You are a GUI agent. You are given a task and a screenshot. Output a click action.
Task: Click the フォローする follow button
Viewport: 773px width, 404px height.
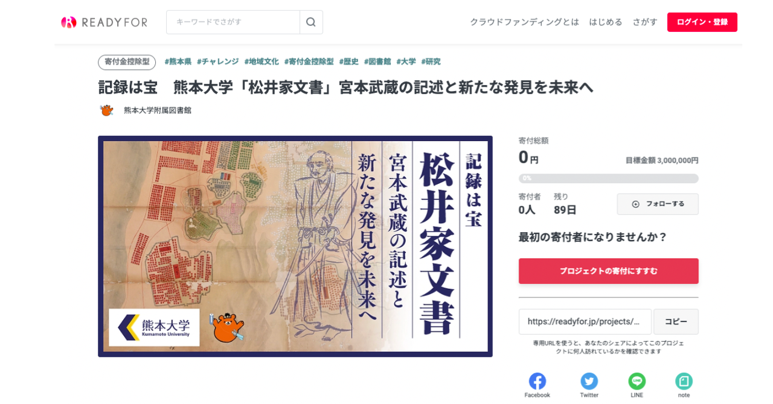658,204
